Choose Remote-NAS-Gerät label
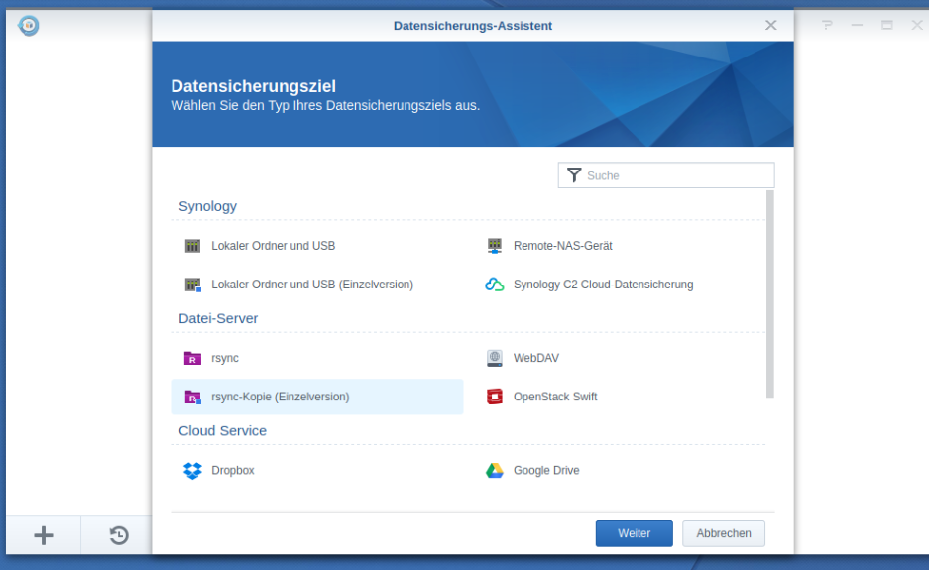The height and width of the screenshot is (570, 929). (x=563, y=245)
